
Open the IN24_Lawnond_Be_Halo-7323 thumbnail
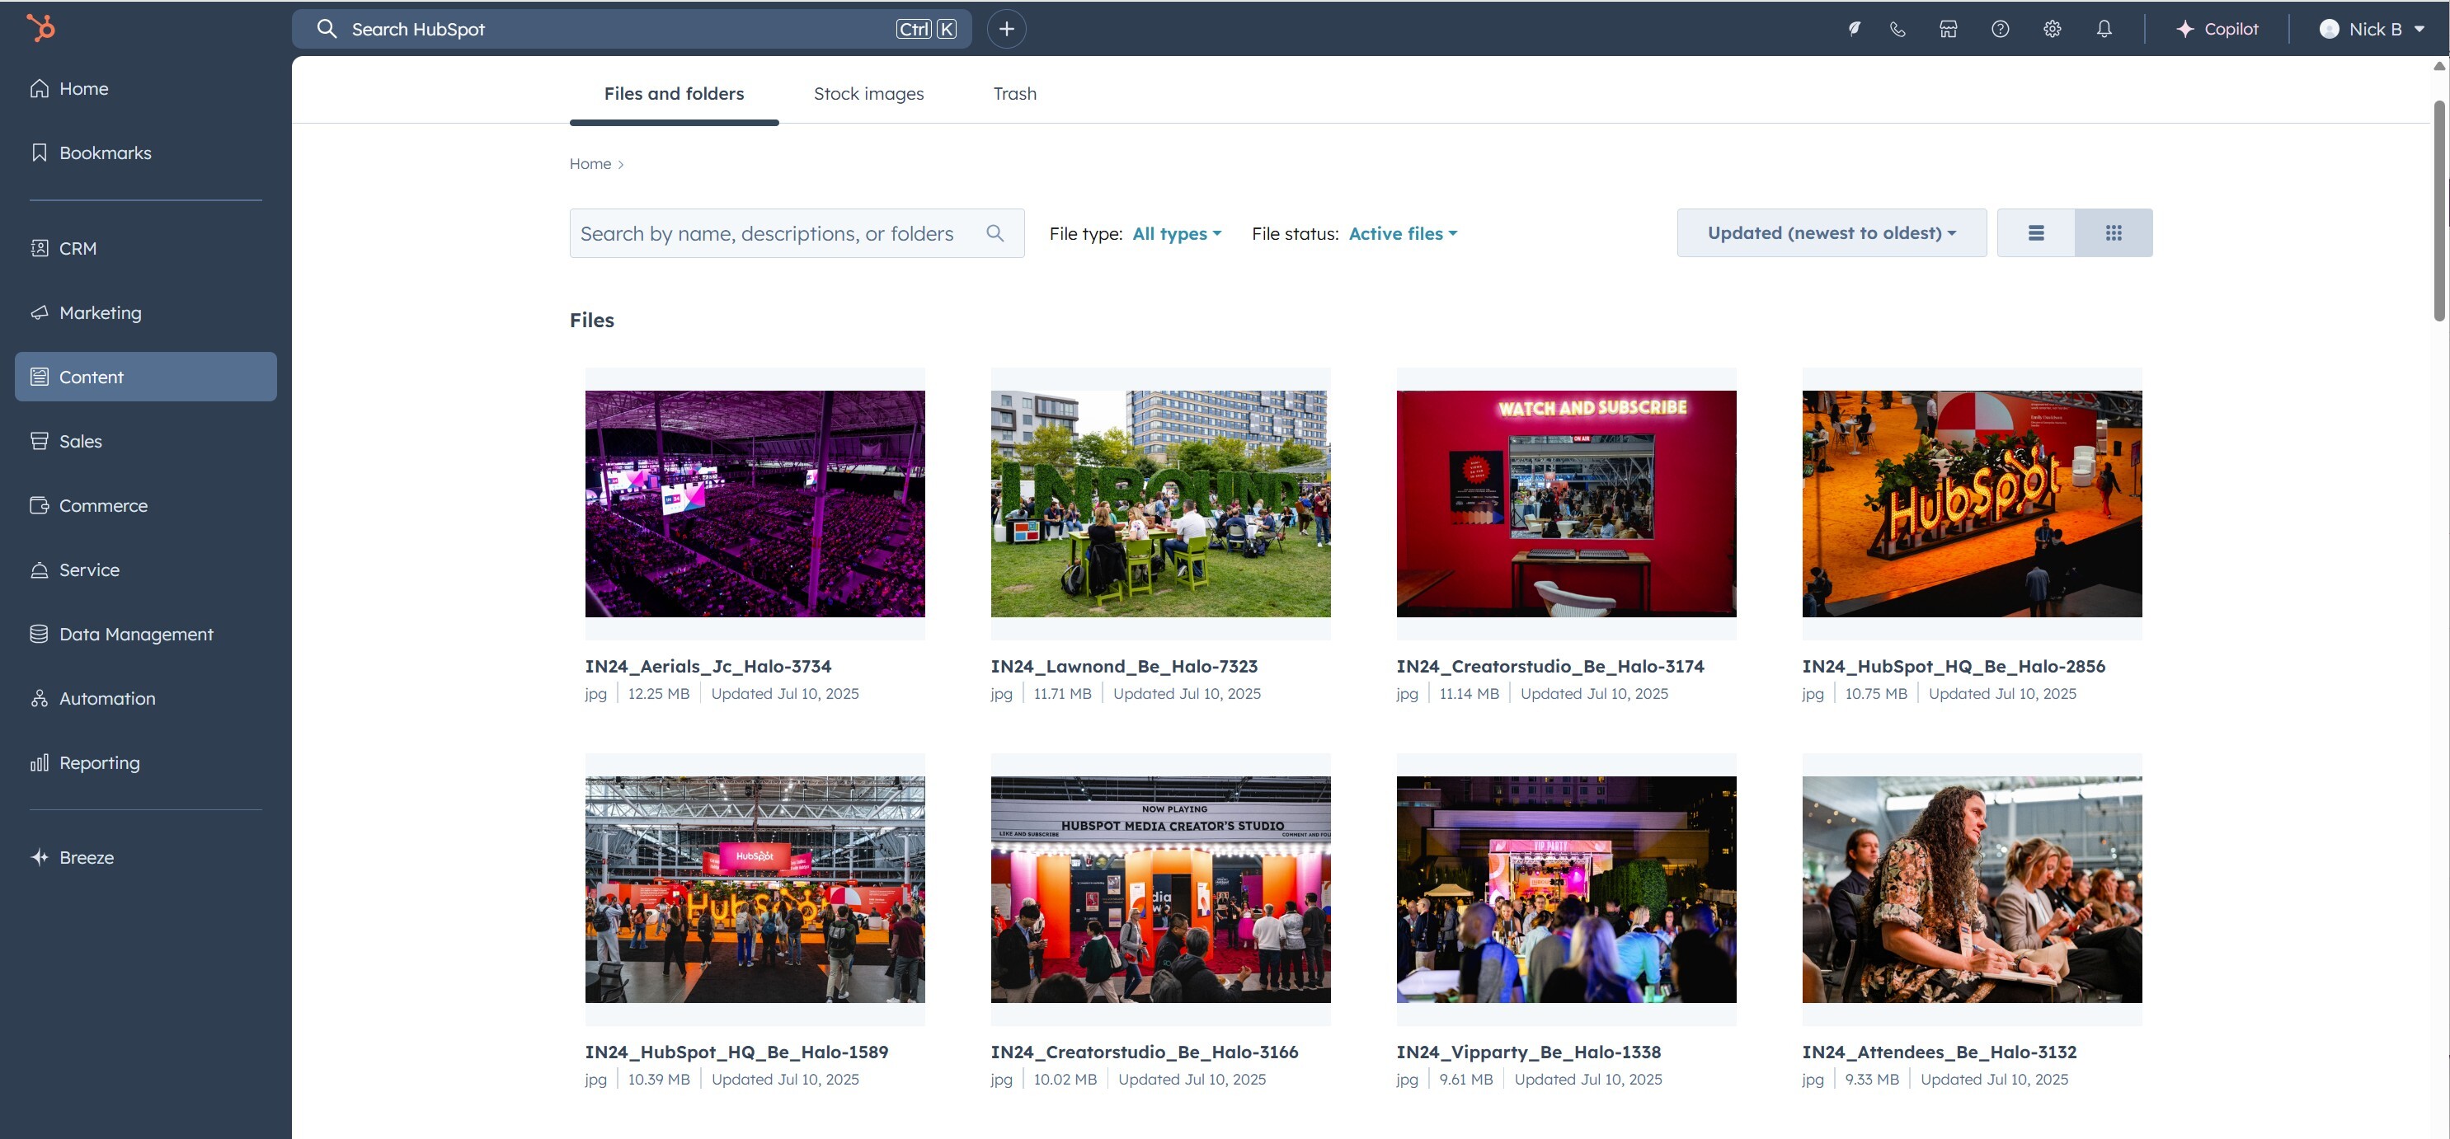point(1160,504)
